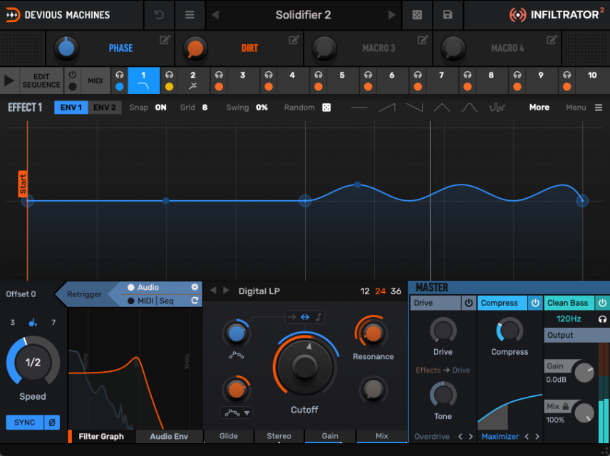Screen dimensions: 610x456
Task: Select the ramp down envelope shape
Action: [414, 108]
